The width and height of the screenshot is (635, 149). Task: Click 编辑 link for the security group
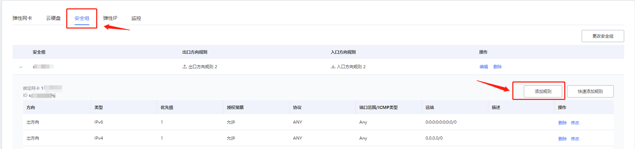484,67
